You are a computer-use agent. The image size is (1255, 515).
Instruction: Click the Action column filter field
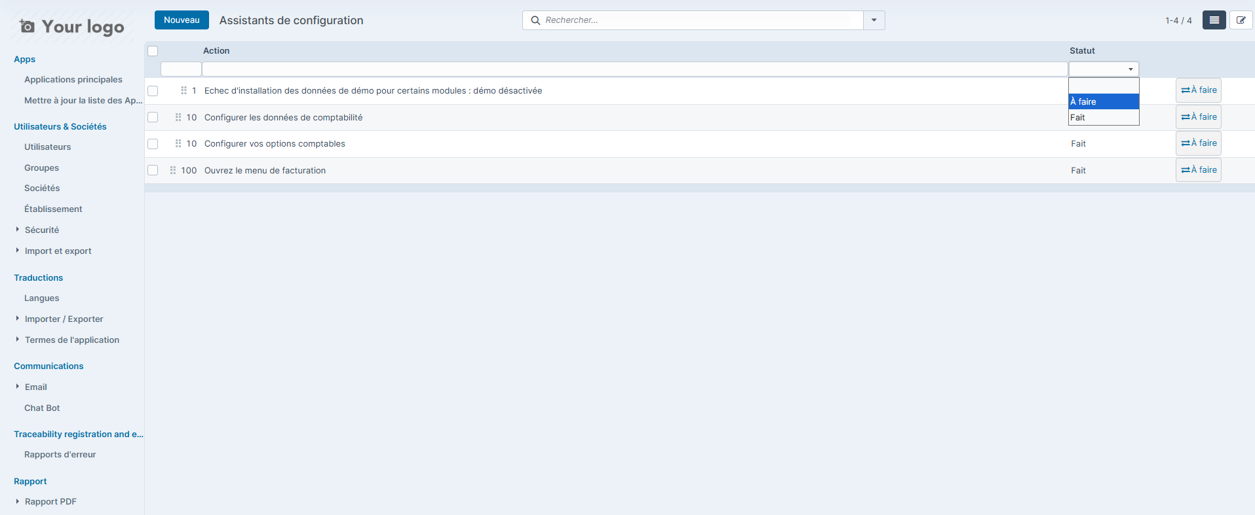(x=634, y=69)
